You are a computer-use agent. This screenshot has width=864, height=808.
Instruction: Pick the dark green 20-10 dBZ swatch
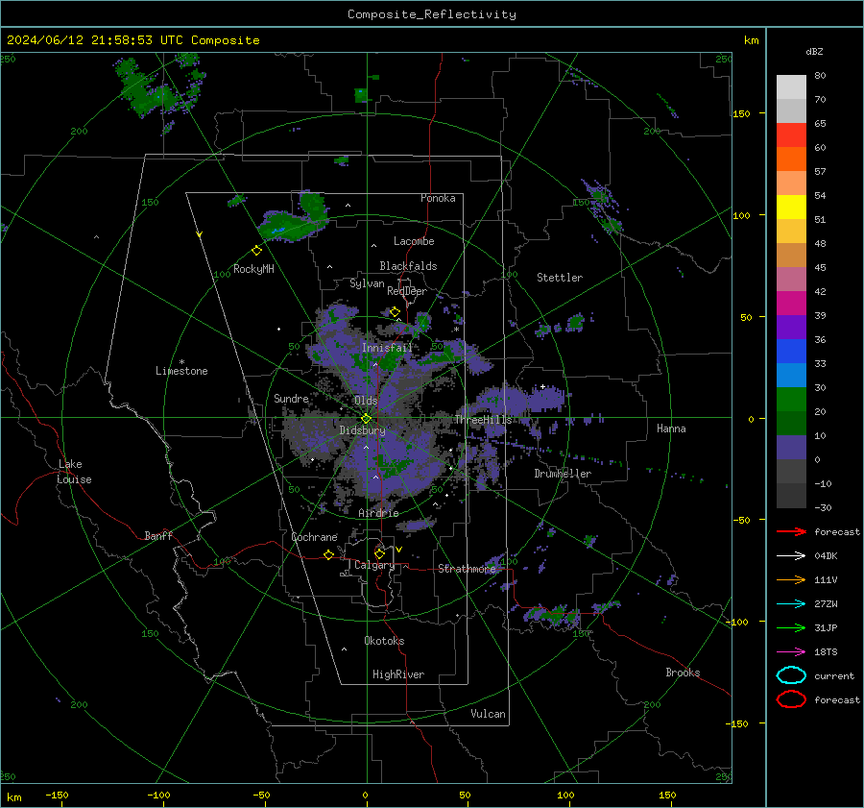791,423
